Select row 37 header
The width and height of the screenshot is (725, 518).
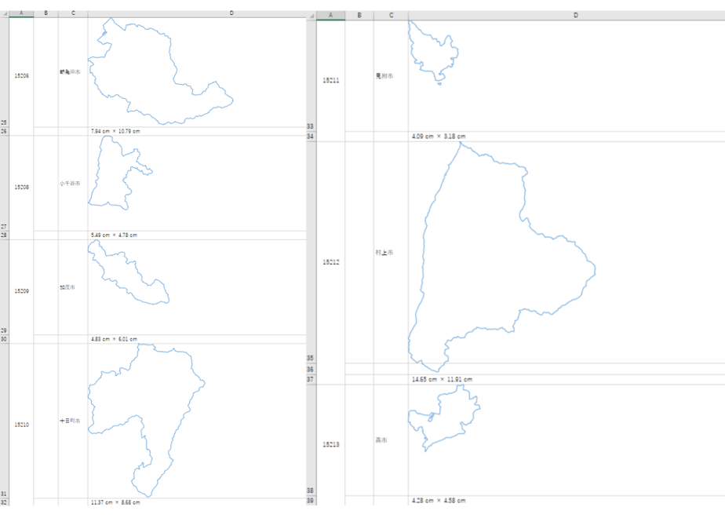coord(311,379)
